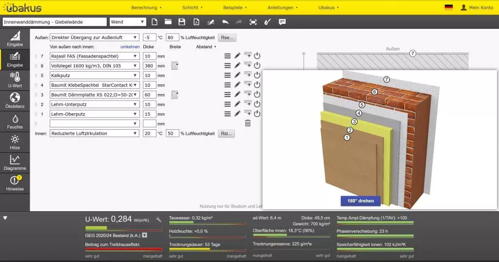Click the save disk icon in toolbar
499x262 pixels.
click(182, 22)
